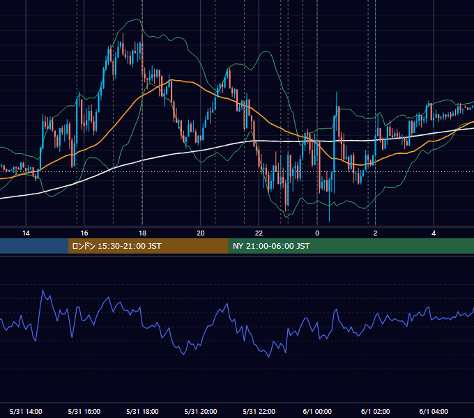Viewport: 474px width, 418px height.
Task: Click the 5/31 20:00 time label
Action: pos(201,411)
